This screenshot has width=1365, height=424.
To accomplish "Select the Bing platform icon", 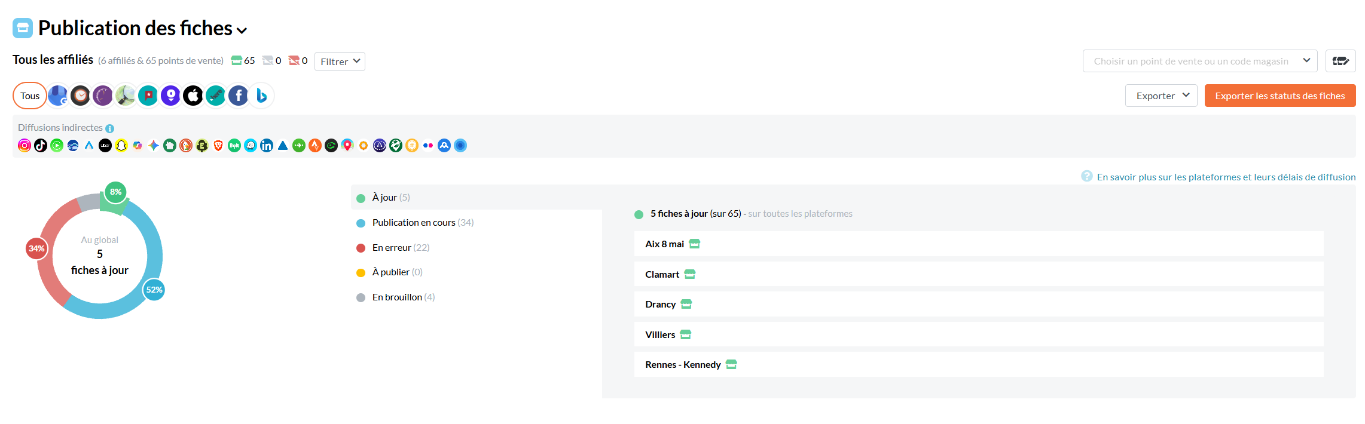I will click(261, 96).
